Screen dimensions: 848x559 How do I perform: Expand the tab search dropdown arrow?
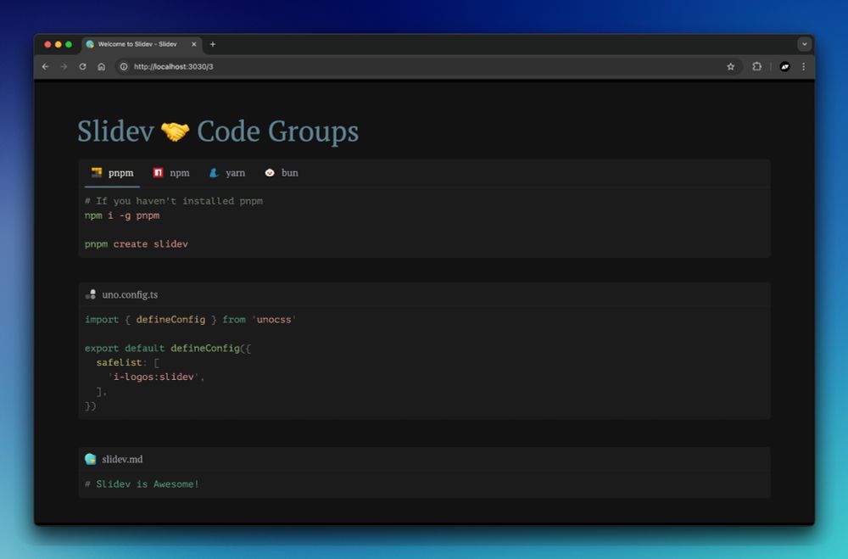[804, 44]
